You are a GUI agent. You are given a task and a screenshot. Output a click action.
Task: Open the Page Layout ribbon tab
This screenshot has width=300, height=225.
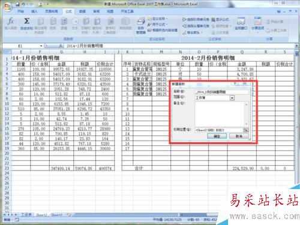pos(52,11)
